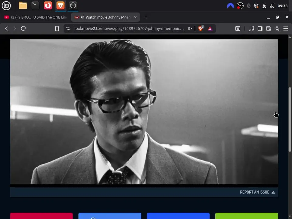Viewport: 292px width, 219px height.
Task: Click the NordVPN tray icon
Action: [x=230, y=6]
